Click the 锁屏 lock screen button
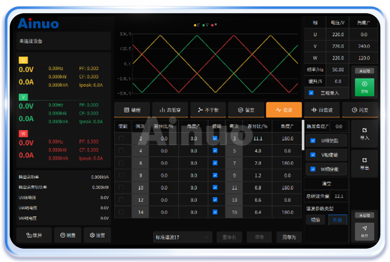The width and height of the screenshot is (390, 262). pyautogui.click(x=34, y=235)
